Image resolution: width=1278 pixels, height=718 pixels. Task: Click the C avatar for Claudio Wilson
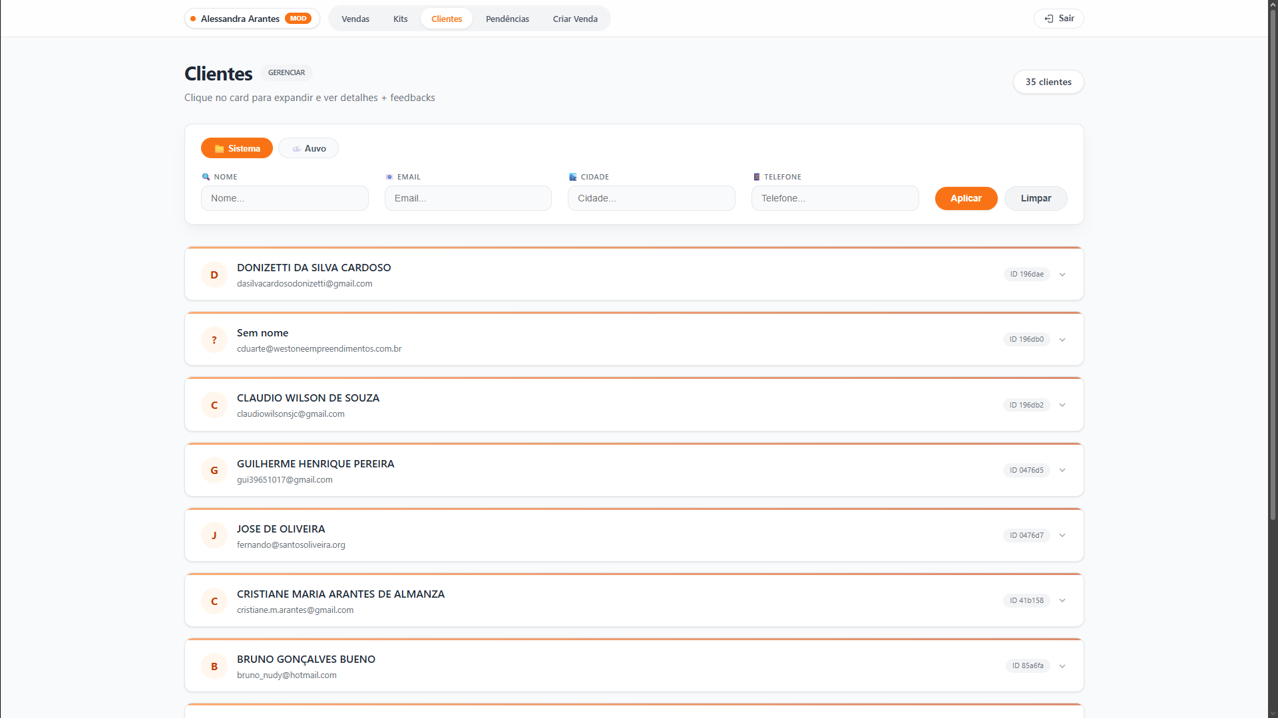click(x=214, y=405)
